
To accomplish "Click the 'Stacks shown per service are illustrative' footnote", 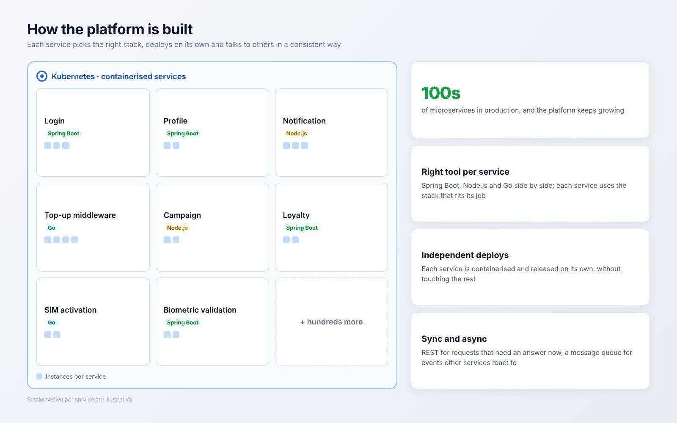I will 80,399.
